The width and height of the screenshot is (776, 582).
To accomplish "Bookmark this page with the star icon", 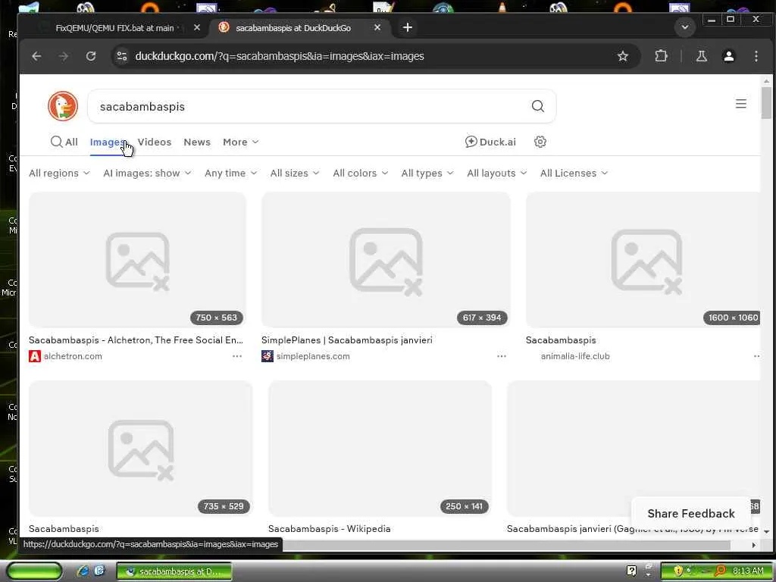I will coord(623,56).
